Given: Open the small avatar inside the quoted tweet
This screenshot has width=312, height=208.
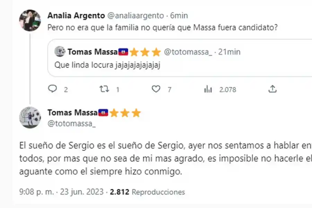Looking at the screenshot, I should click(60, 52).
